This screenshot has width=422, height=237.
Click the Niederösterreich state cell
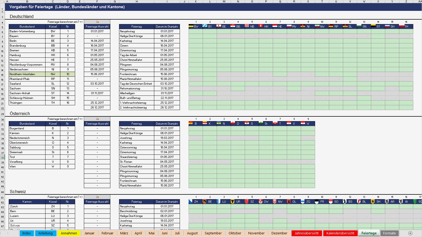point(27,138)
